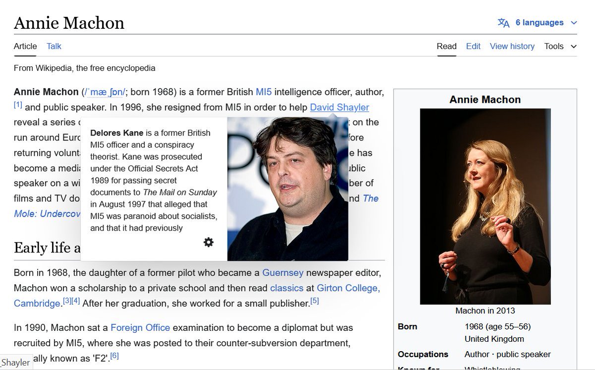Switch to the Article tab
595x370 pixels.
tap(25, 46)
